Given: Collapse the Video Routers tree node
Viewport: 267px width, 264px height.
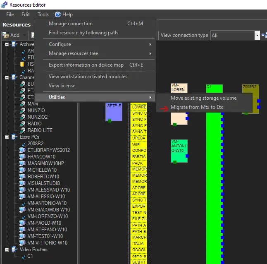Looking at the screenshot, I should pos(7,250).
